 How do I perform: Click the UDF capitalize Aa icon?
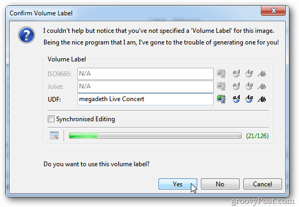point(249,99)
